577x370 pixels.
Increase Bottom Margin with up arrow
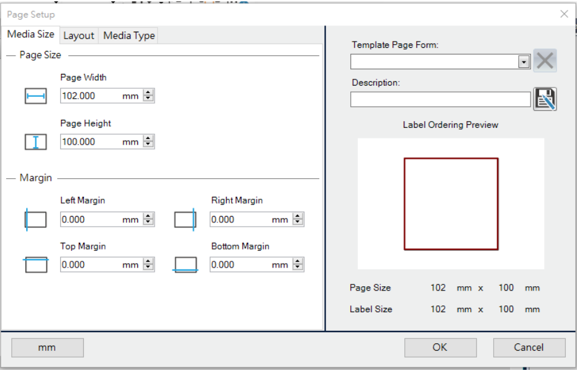pos(298,261)
